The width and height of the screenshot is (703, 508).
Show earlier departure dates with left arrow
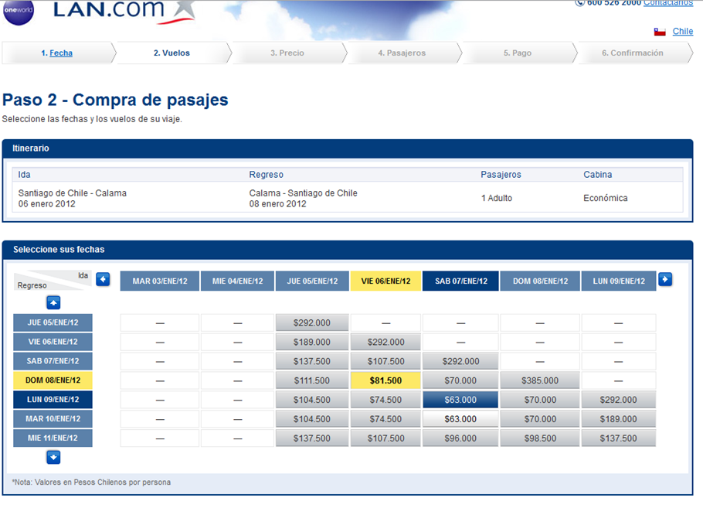click(103, 280)
